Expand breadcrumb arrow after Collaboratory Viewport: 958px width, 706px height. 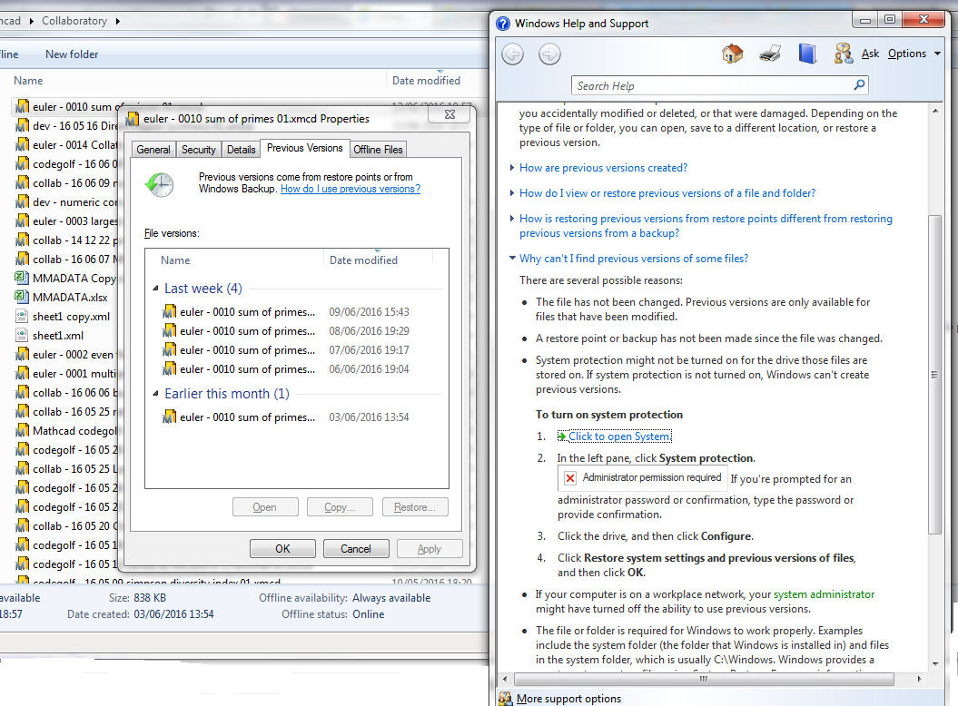(118, 22)
